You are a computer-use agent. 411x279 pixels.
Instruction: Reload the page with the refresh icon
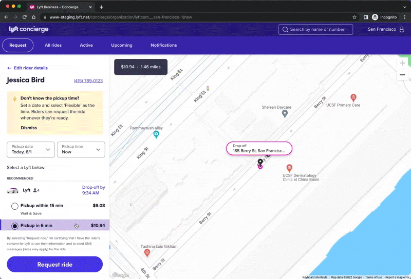(x=24, y=17)
